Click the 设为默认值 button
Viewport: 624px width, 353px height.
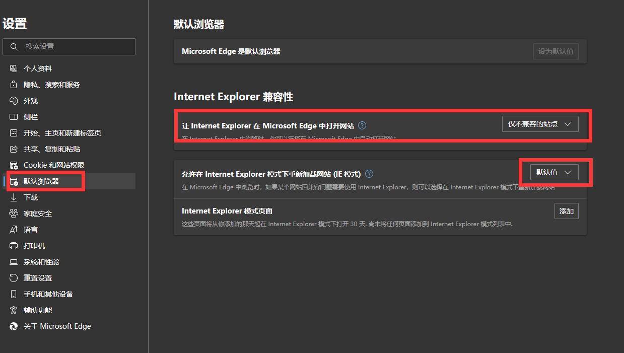(556, 51)
